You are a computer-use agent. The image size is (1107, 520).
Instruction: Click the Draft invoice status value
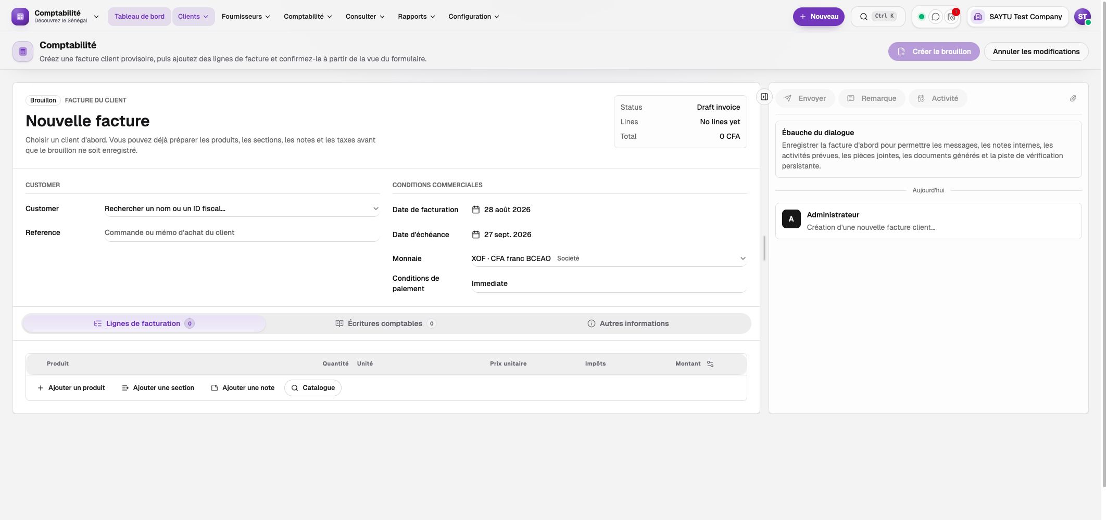719,107
